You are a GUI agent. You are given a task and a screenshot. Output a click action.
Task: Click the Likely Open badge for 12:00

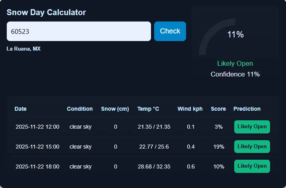click(252, 127)
